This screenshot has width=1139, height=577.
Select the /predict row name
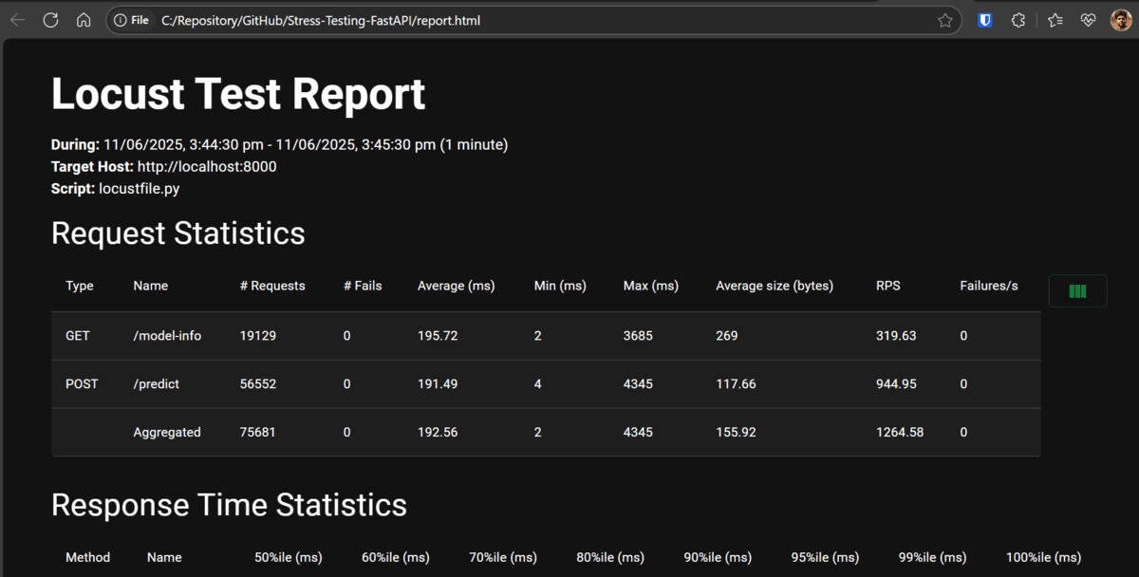click(x=157, y=384)
